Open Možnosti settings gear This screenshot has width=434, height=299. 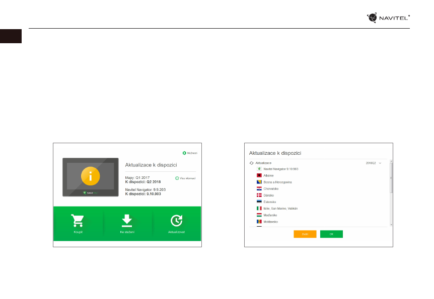coord(184,153)
